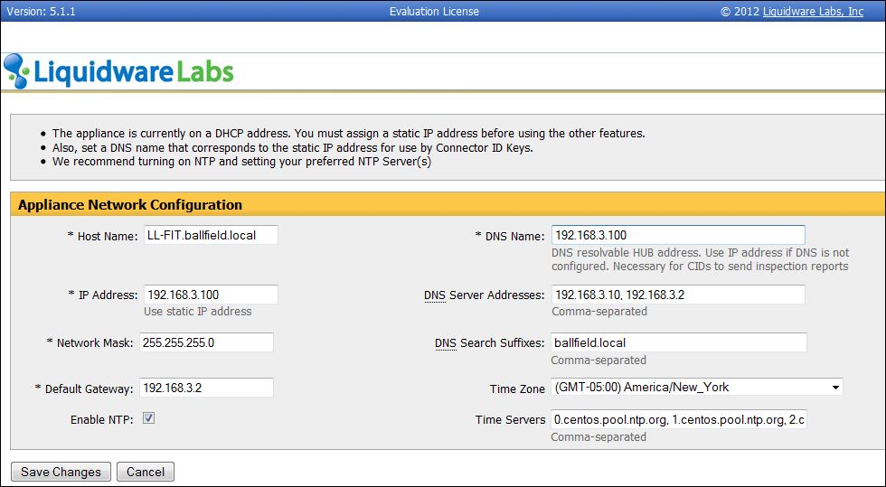Open the Liquidware Labs, Inc link
This screenshot has width=886, height=487.
(813, 12)
